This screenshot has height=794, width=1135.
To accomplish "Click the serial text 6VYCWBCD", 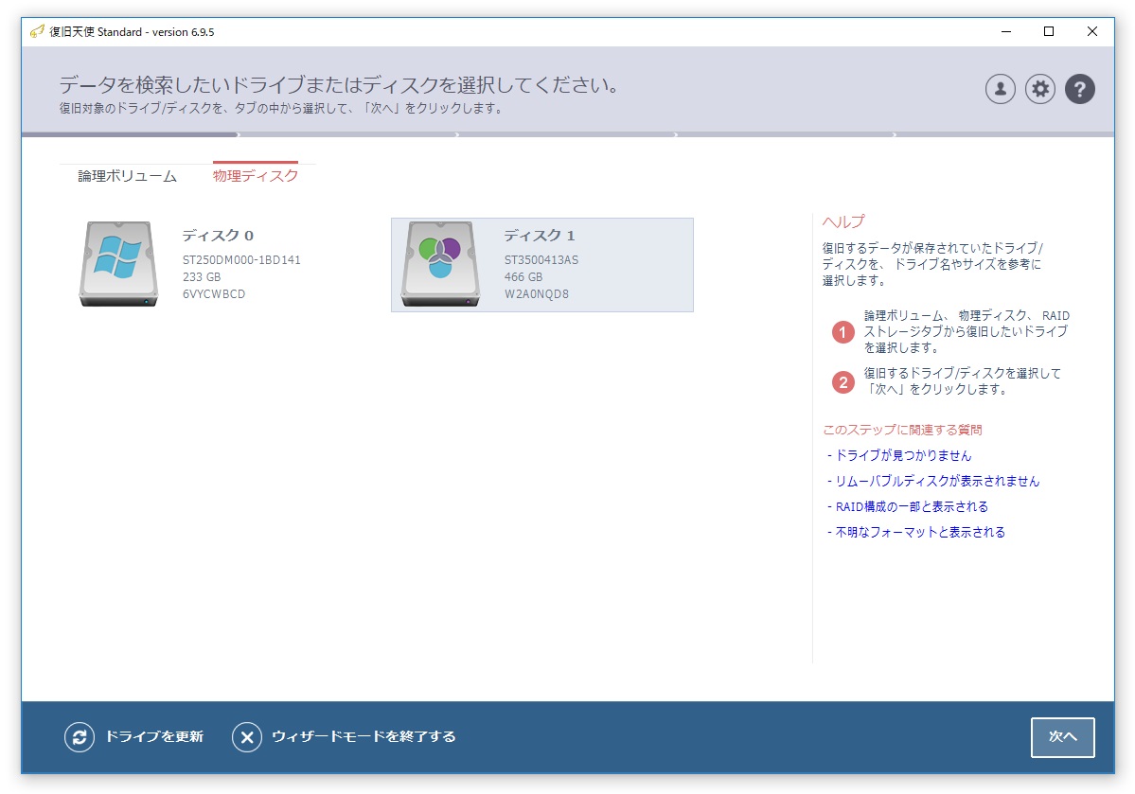I will click(214, 294).
